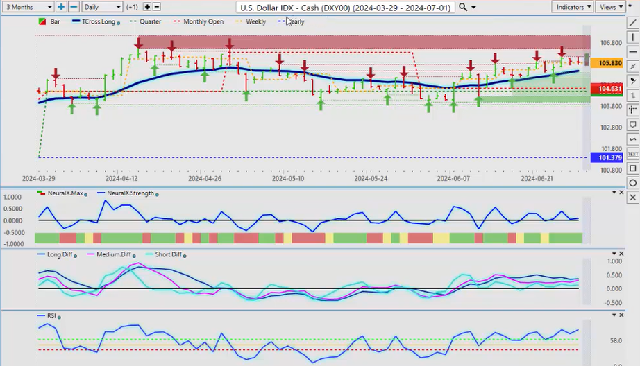Screen dimensions: 640x366
Task: Open TCross.Long settings dot
Action: tap(119, 24)
